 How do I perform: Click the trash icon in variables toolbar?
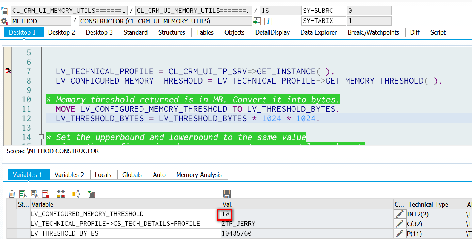coord(12,194)
